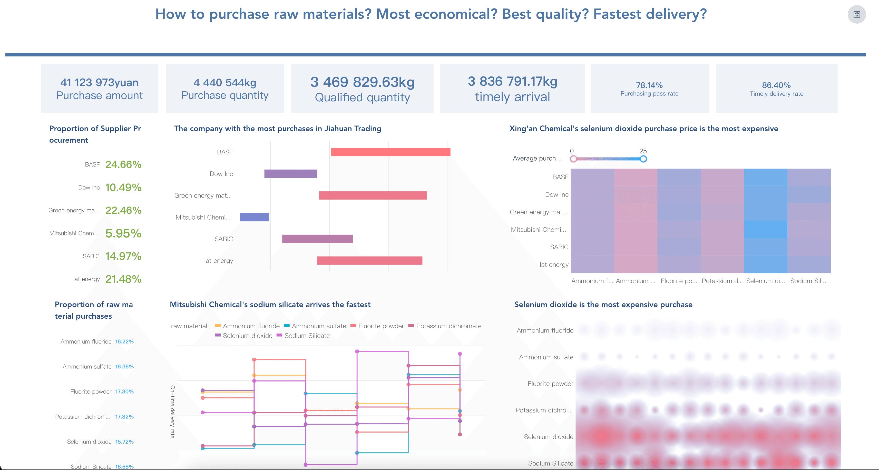This screenshot has width=879, height=470.
Task: Click the Purchase quantity KPI card
Action: coord(225,89)
